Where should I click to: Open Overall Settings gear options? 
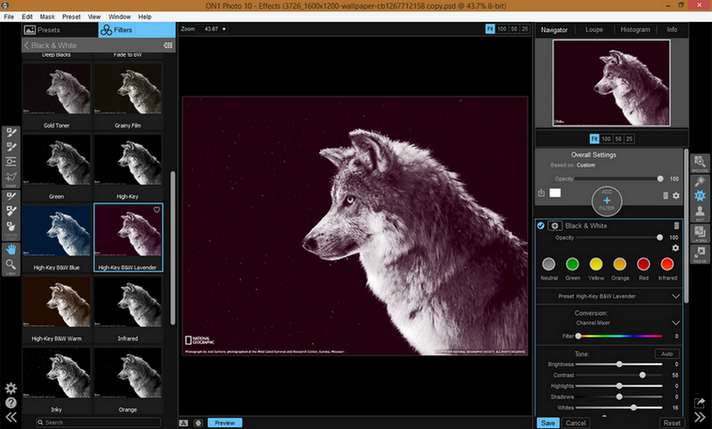tap(676, 196)
